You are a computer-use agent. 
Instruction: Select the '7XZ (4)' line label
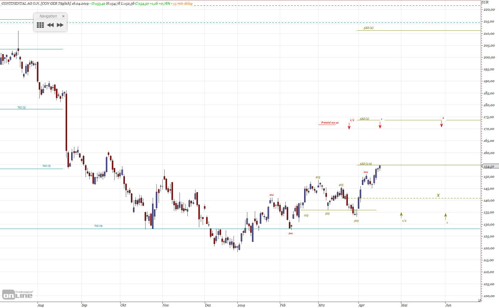click(98, 226)
